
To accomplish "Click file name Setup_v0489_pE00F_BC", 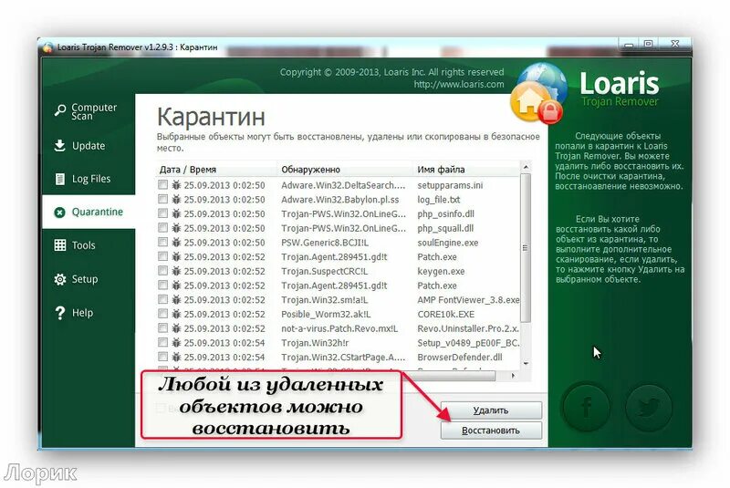I will (x=468, y=343).
